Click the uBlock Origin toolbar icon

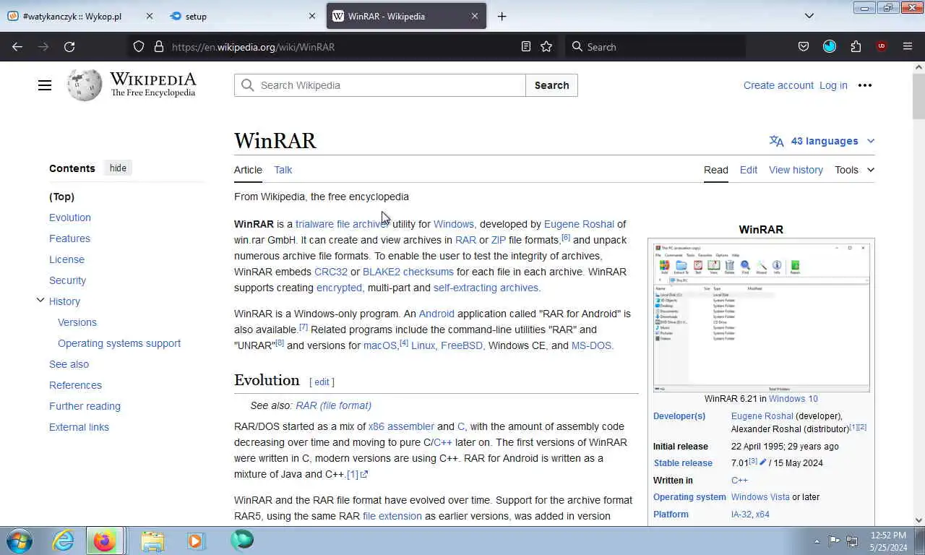881,46
